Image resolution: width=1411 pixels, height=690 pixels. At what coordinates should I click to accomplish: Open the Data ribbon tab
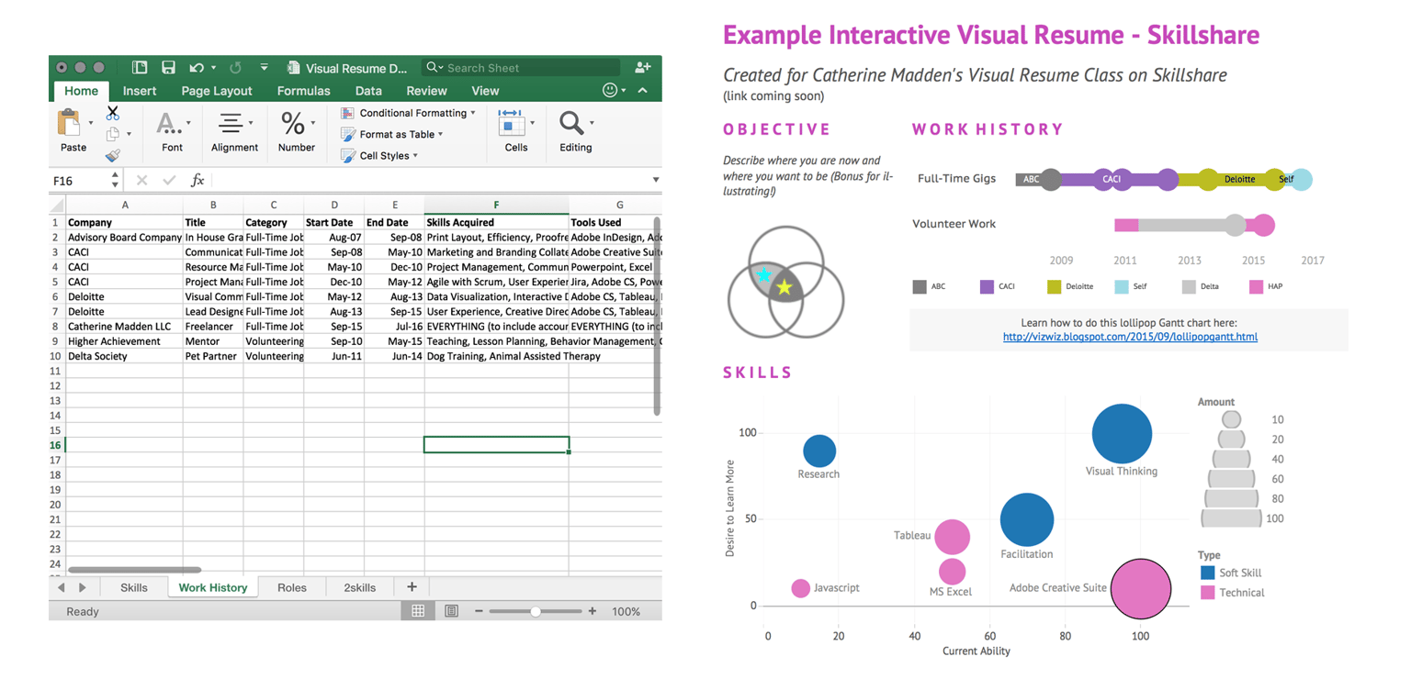point(368,91)
